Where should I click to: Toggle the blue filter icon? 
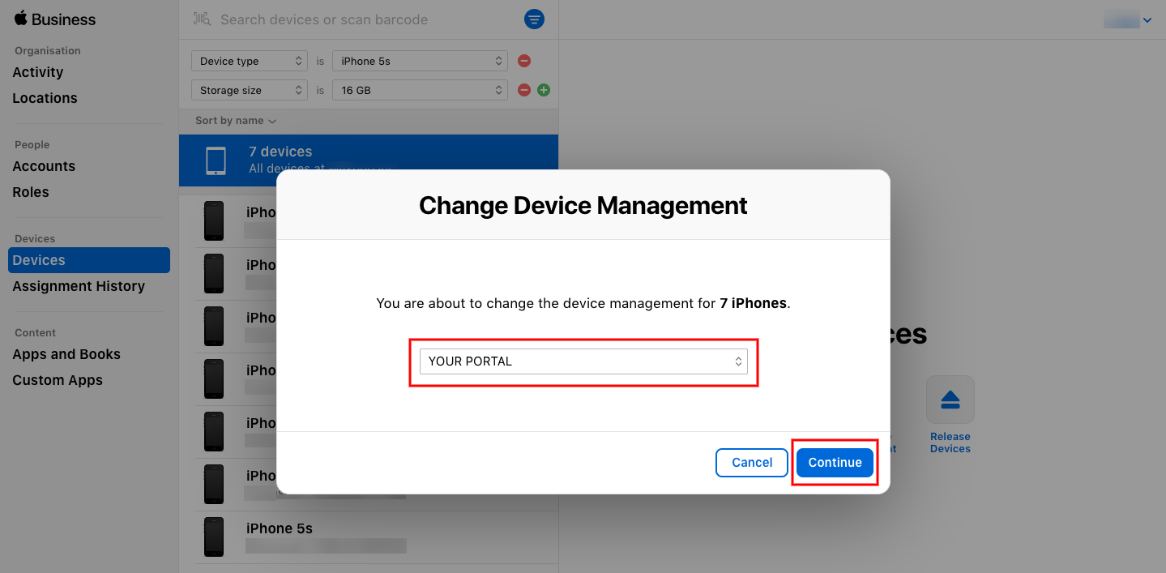point(534,19)
